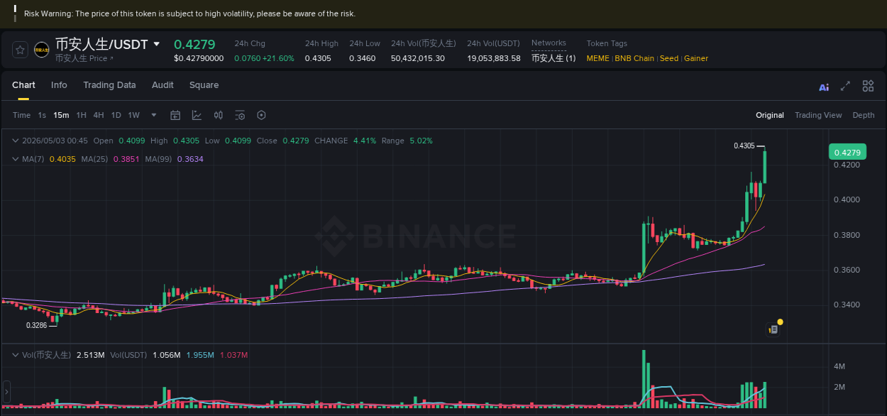Switch to Depth chart view
Viewport: 887px width, 416px height.
(864, 115)
